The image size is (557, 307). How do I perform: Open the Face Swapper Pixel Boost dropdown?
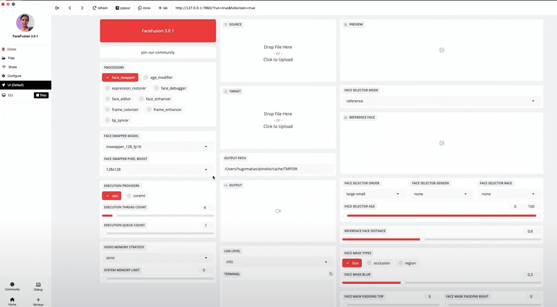[157, 170]
